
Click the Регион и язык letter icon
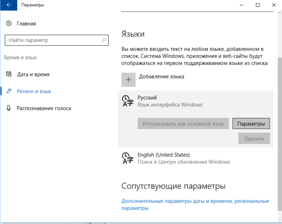(x=9, y=91)
